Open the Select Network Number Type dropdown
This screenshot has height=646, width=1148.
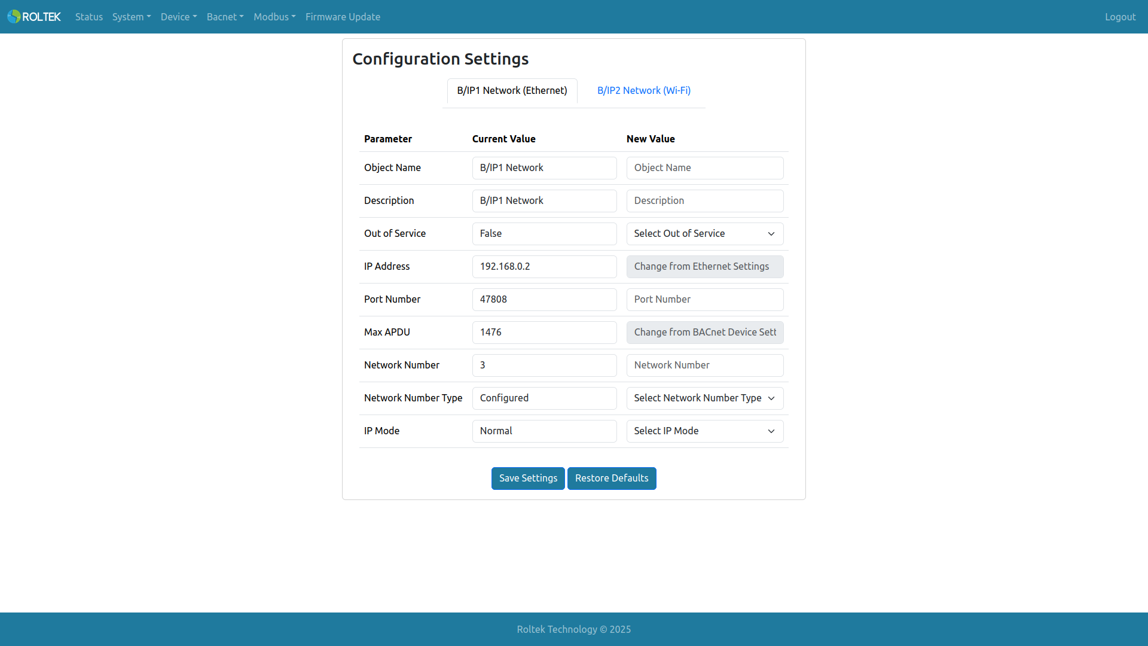705,398
